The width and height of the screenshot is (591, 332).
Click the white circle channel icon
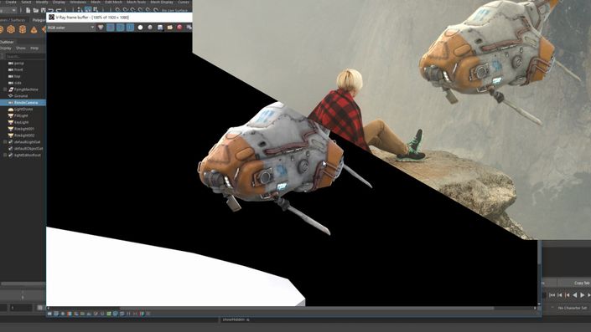click(140, 28)
